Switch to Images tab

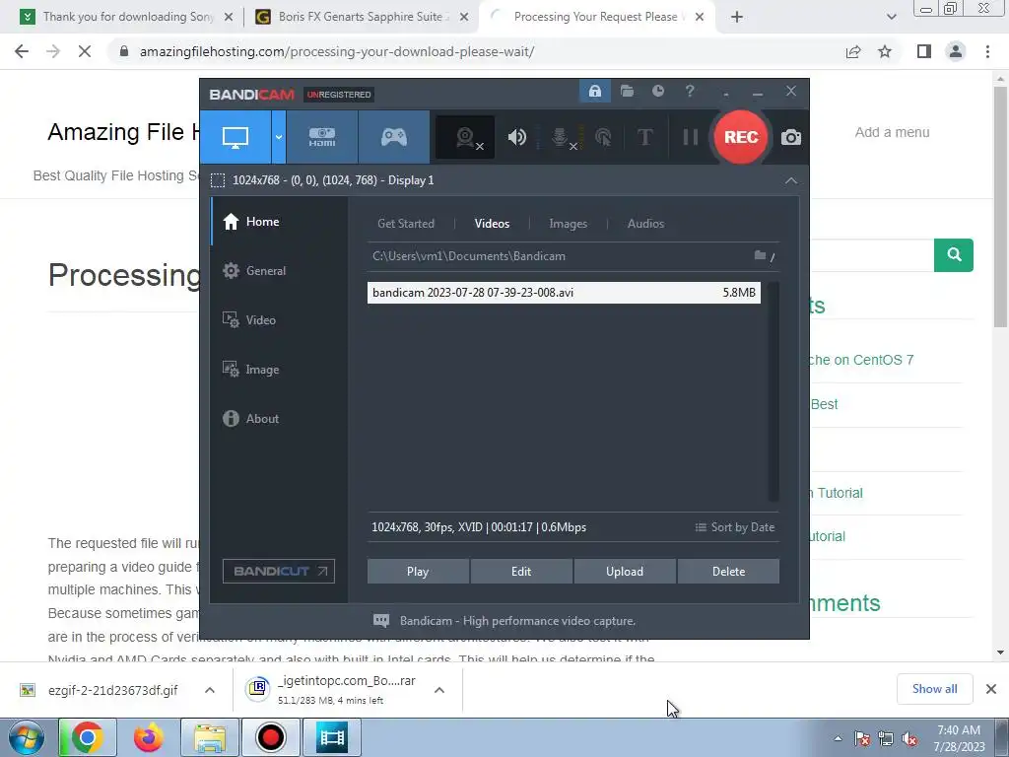[568, 224]
